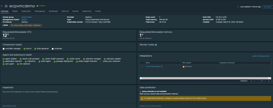This screenshot has height=108, width=273.
Task: Open Tanzu Observability row actions menu
Action: point(142,67)
